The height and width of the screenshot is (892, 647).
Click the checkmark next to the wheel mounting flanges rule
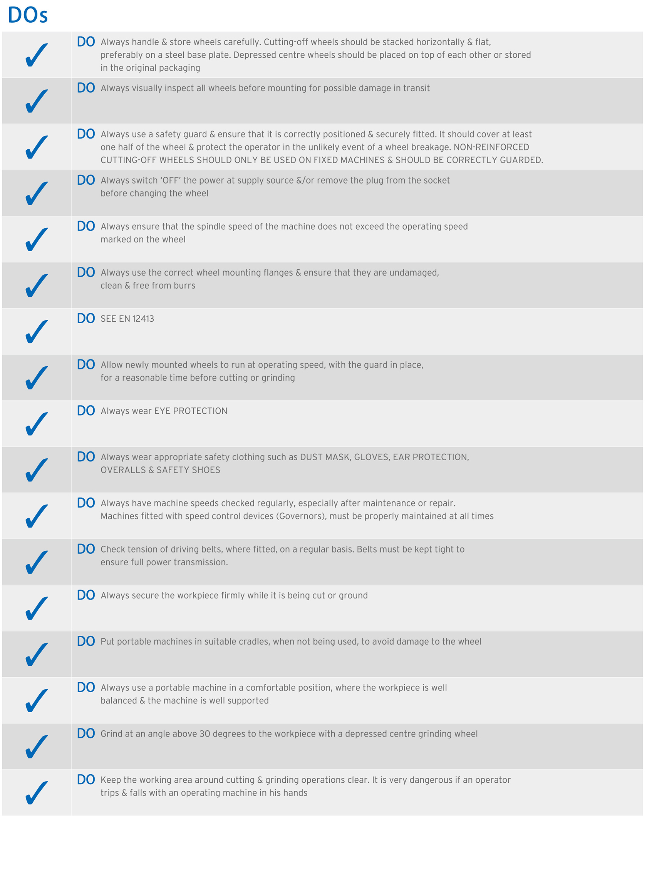coord(37,286)
